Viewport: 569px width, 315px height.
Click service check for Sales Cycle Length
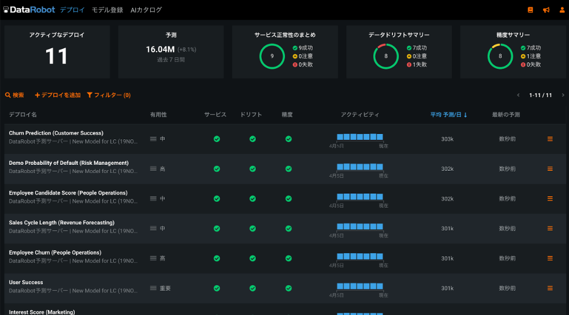[217, 229]
